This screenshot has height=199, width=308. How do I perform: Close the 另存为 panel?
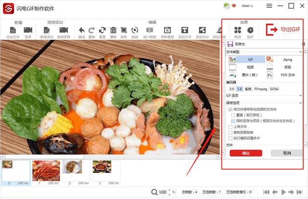click(x=304, y=44)
